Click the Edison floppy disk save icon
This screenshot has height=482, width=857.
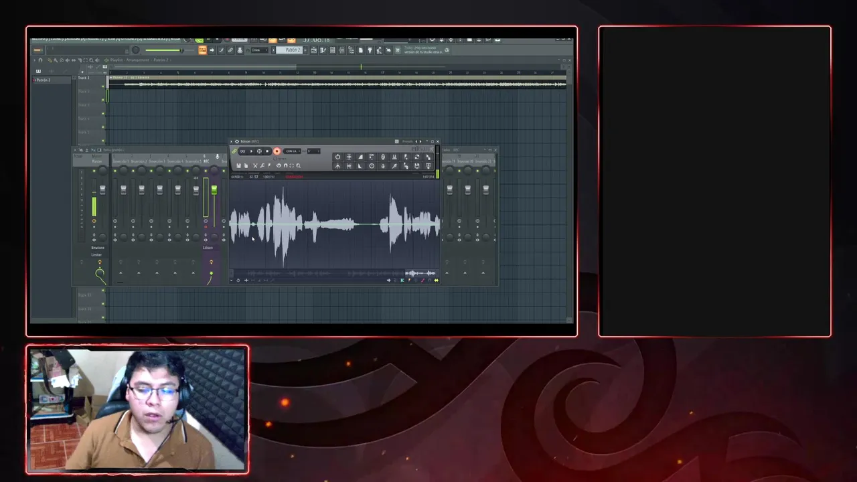[238, 166]
